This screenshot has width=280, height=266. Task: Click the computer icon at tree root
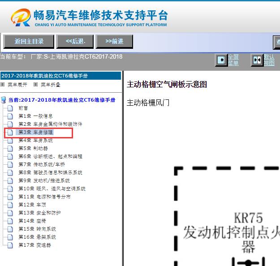pyautogui.click(x=4, y=100)
